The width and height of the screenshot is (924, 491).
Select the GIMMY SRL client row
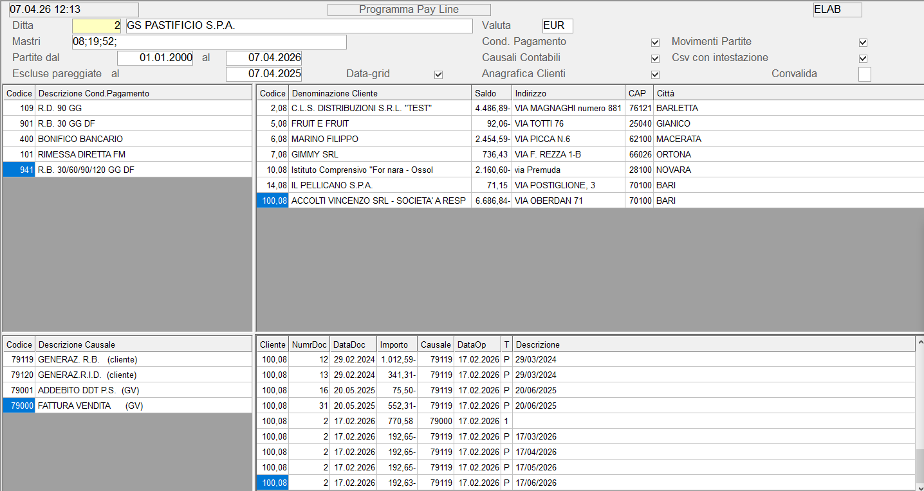[380, 154]
